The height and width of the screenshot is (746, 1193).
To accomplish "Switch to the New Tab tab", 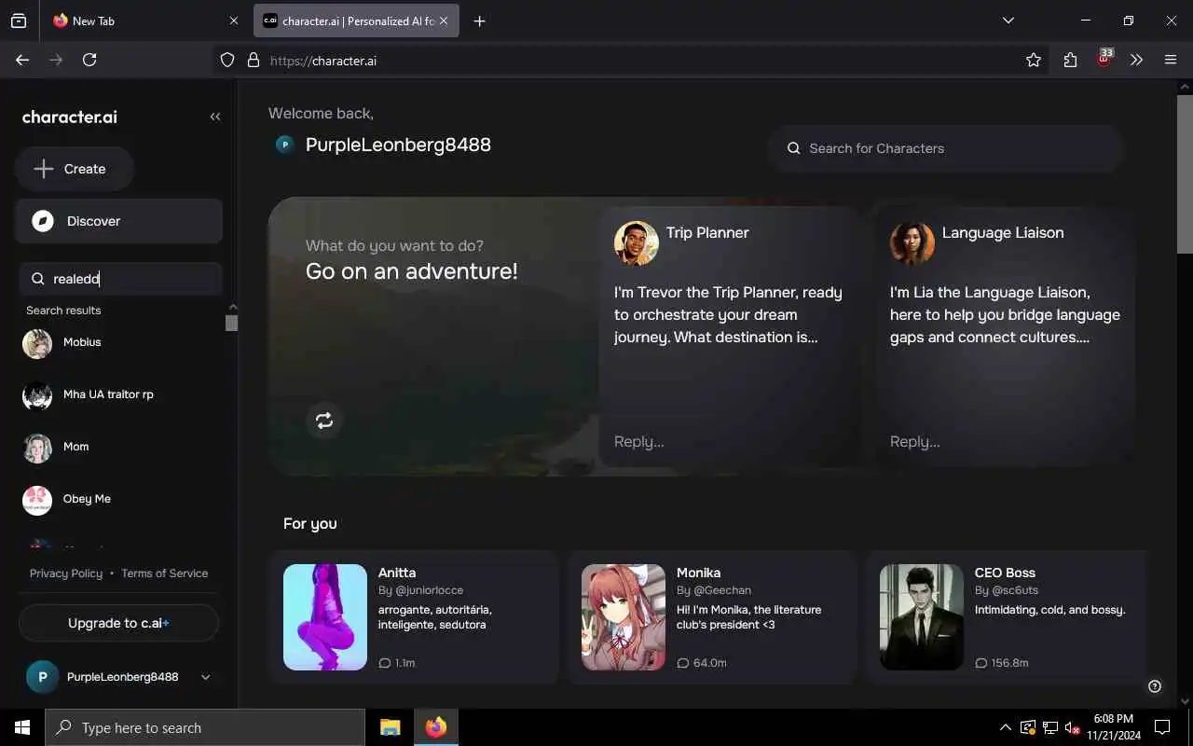I will tap(145, 21).
